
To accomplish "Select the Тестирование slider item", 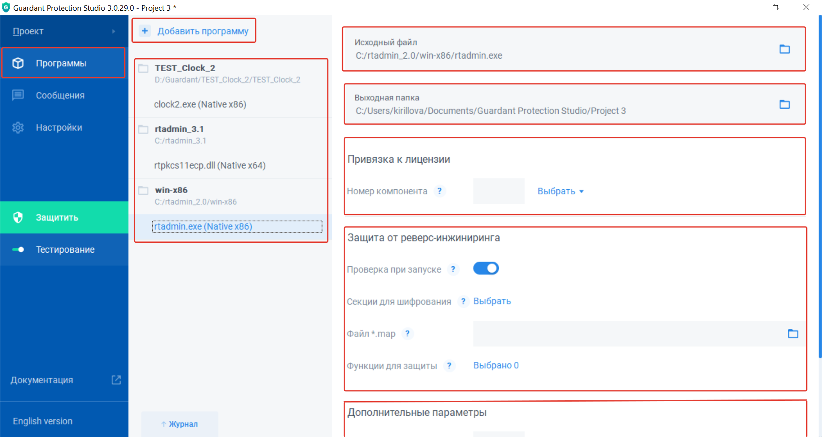I will click(x=65, y=250).
